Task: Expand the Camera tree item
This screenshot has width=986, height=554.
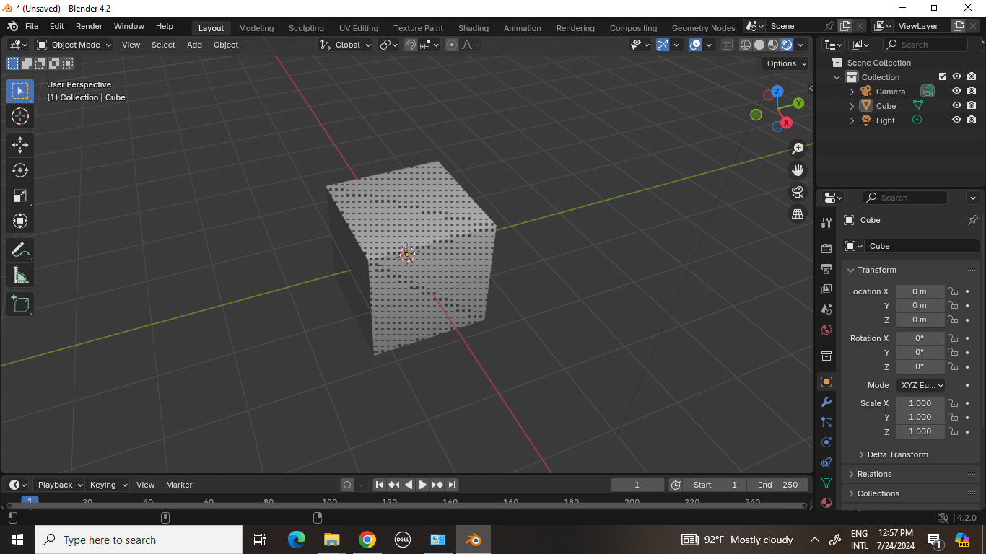Action: pos(852,92)
